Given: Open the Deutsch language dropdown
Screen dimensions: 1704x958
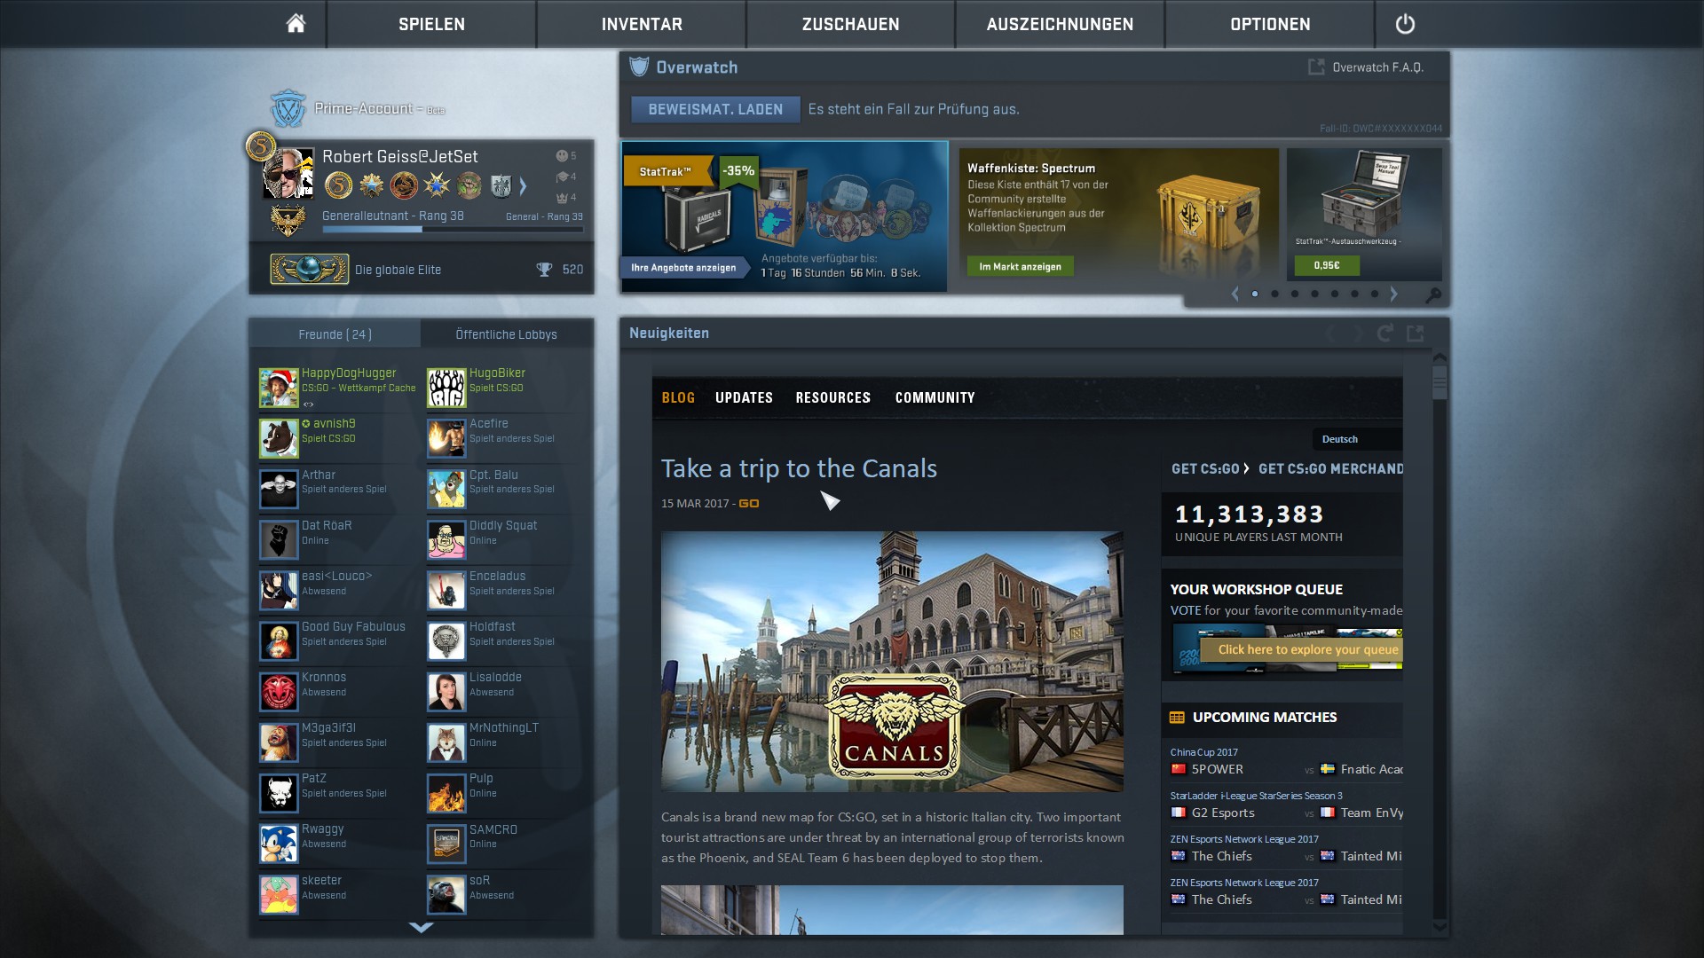Looking at the screenshot, I should point(1354,439).
